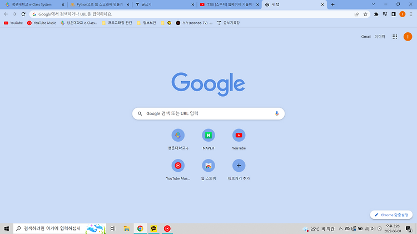Bookmark this tab with the star icon
This screenshot has width=417, height=234.
coord(365,14)
